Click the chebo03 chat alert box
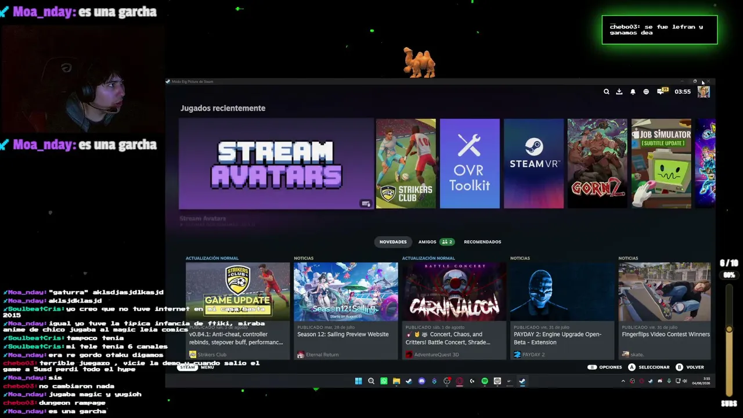The width and height of the screenshot is (743, 418). (659, 30)
